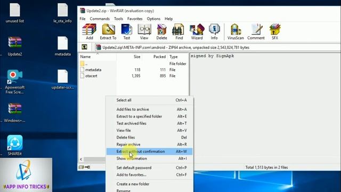Image resolution: width=341 pixels, height=192 pixels.
Task: Choose Show information option
Action: tap(149, 158)
